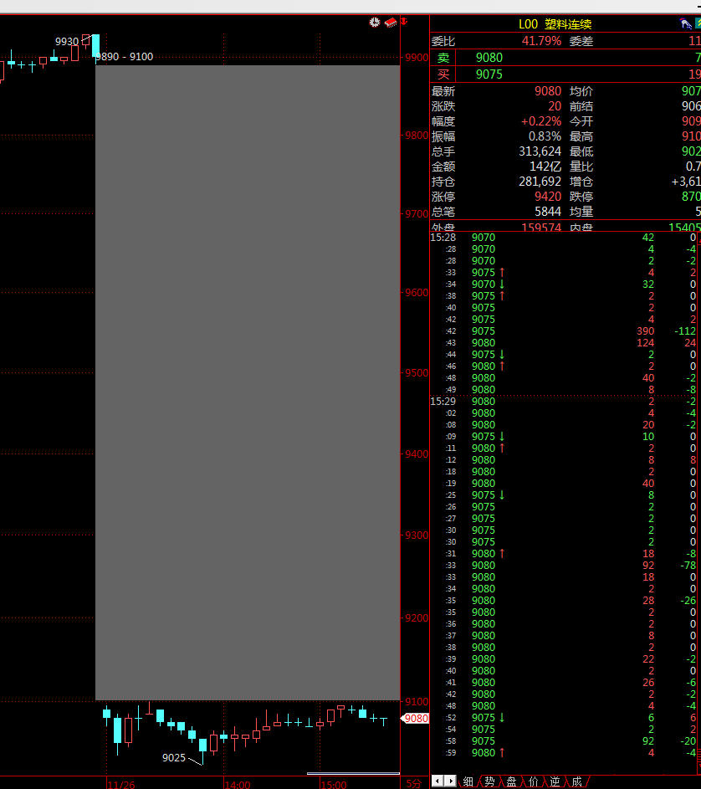Switch to the 势 tab

tap(489, 781)
